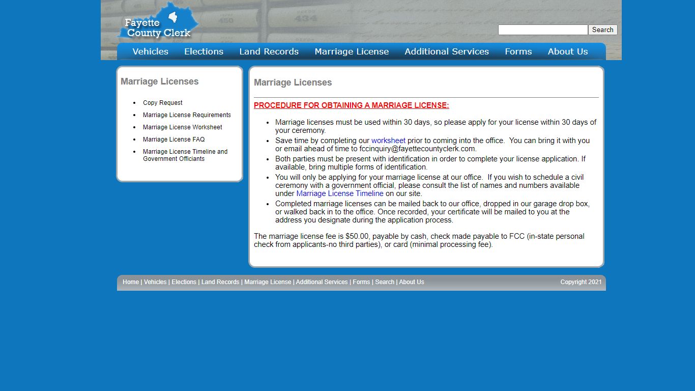Open Marriage License Worksheet sidebar link
Viewport: 695px width, 391px height.
point(183,127)
